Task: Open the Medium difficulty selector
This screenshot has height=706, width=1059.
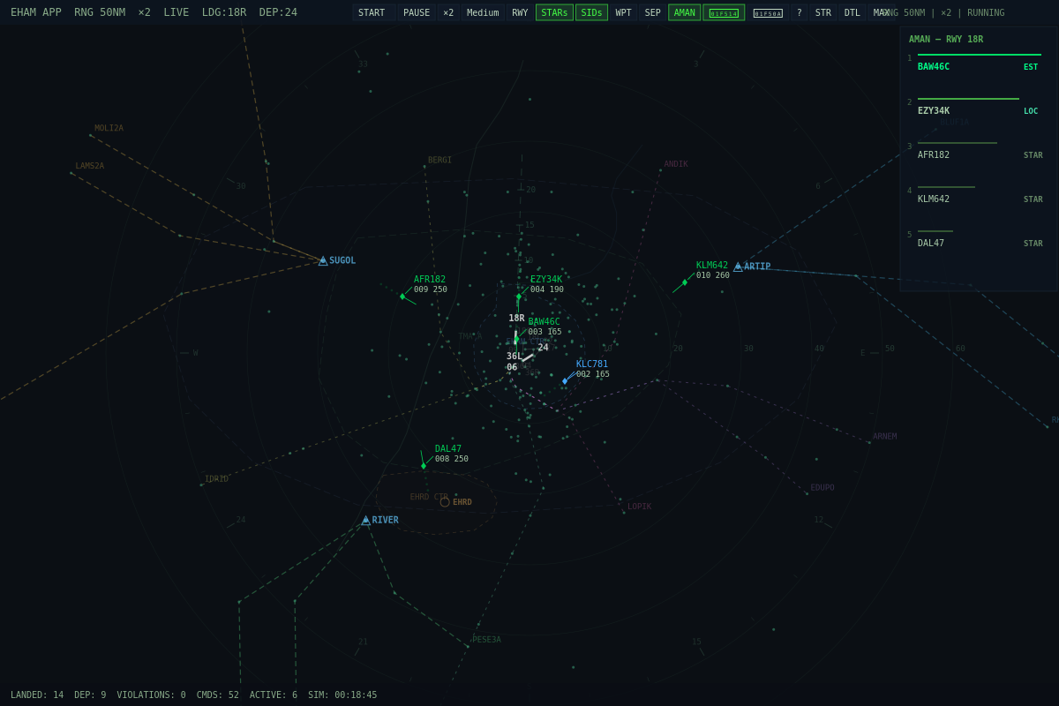Action: coord(483,12)
